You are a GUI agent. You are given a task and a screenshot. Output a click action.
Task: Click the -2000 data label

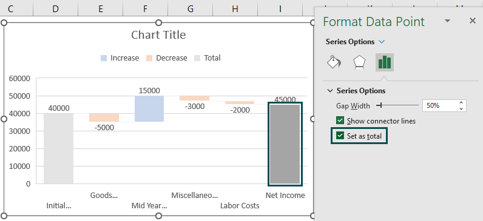239,110
